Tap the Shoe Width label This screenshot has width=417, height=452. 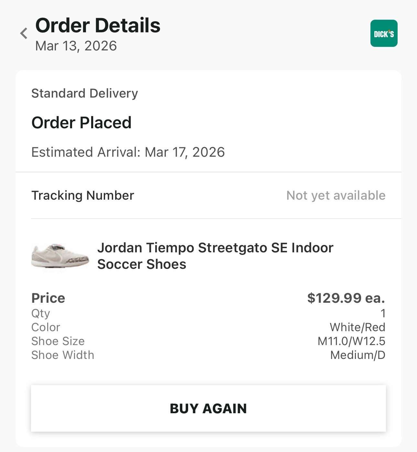point(63,355)
